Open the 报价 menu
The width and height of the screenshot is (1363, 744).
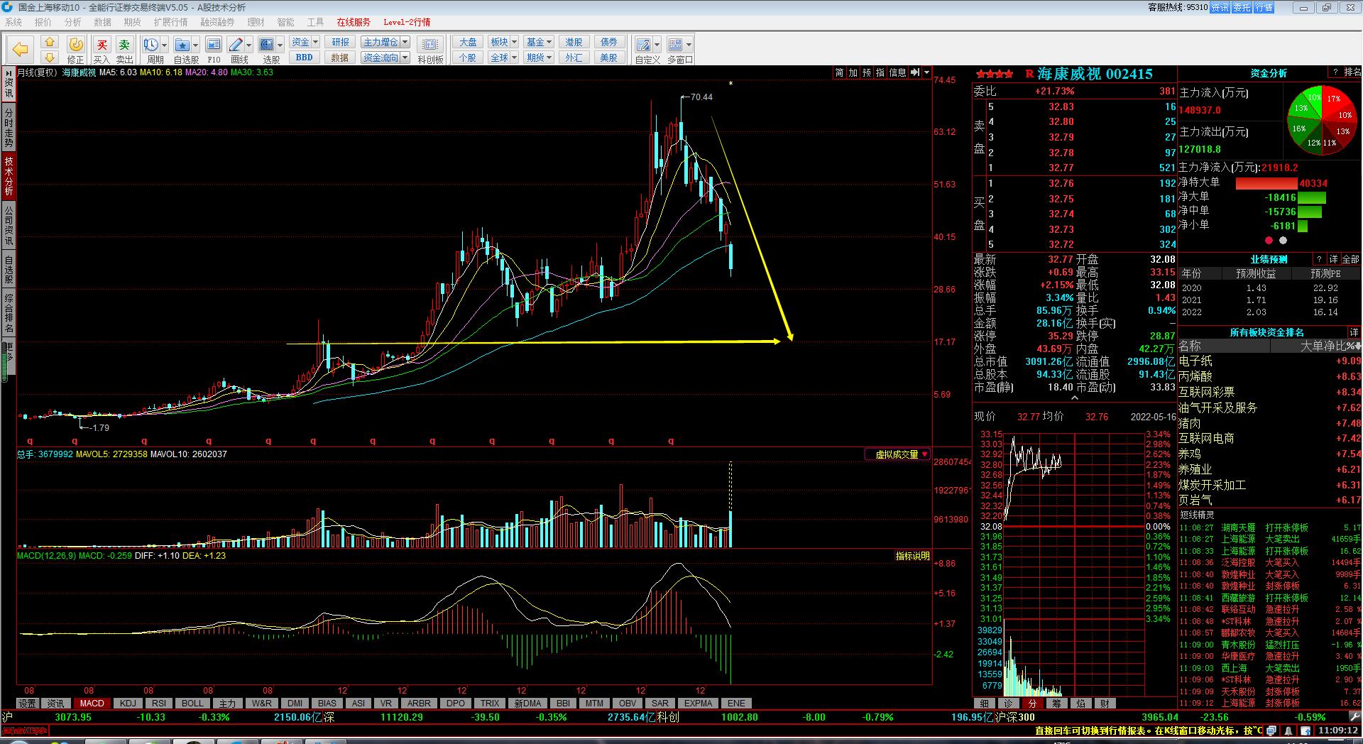point(43,22)
